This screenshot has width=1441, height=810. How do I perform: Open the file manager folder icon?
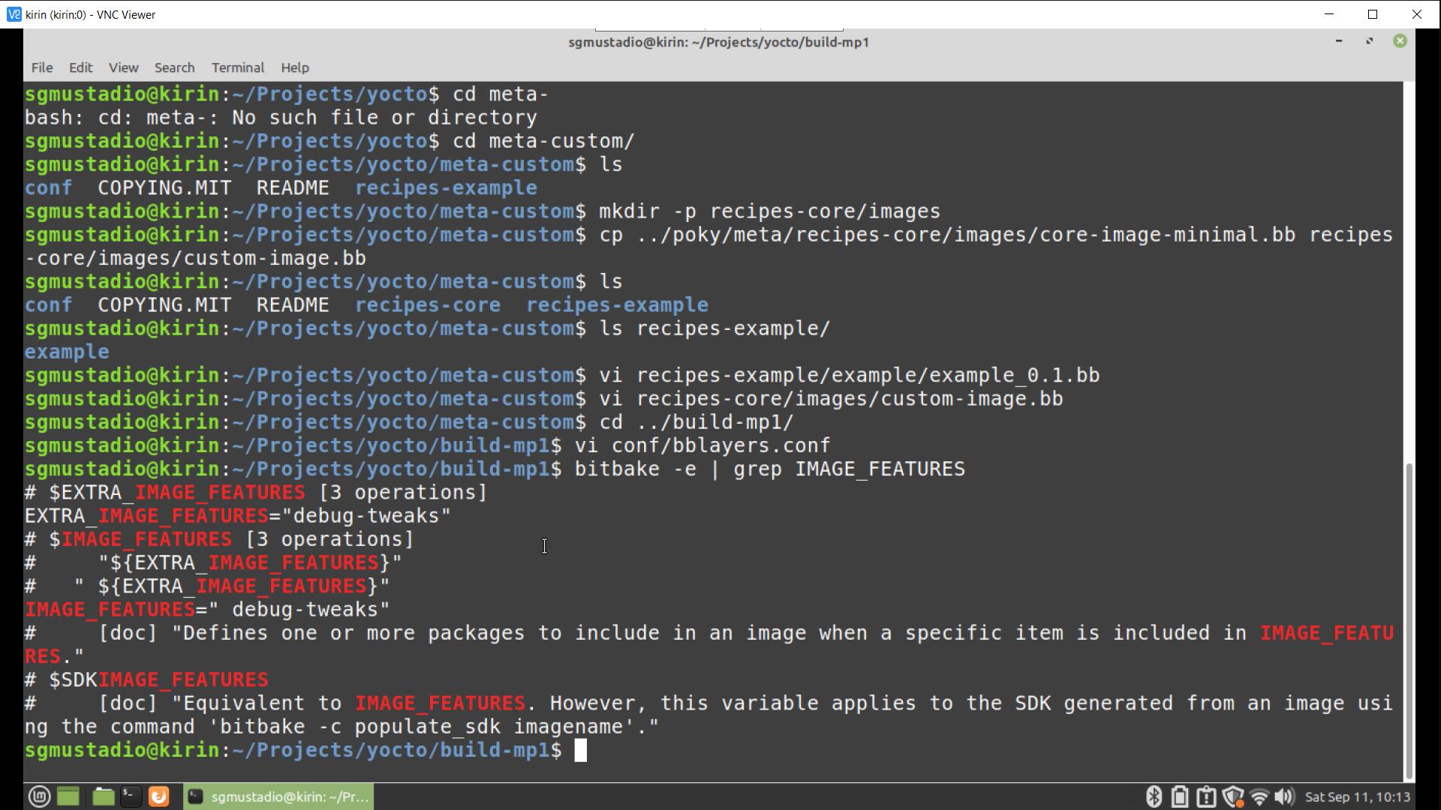pos(103,796)
